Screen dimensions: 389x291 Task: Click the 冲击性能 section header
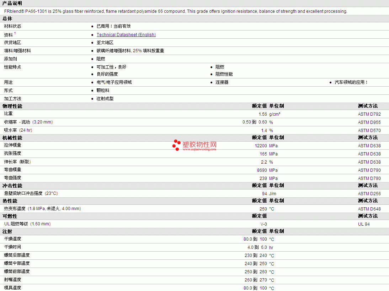coord(12,186)
